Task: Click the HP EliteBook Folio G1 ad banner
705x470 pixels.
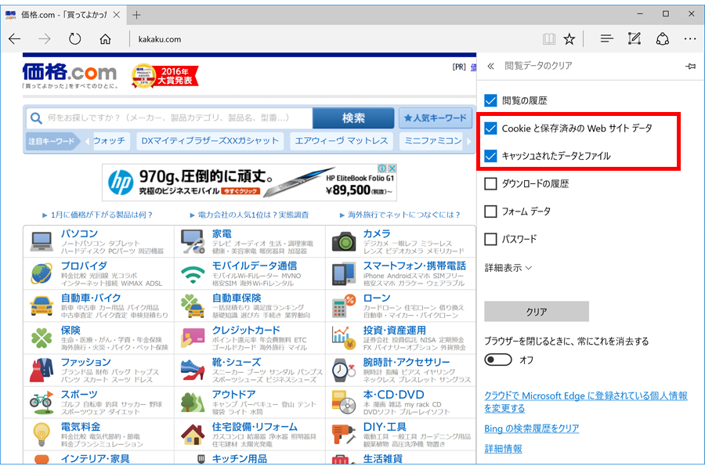Action: [x=250, y=183]
